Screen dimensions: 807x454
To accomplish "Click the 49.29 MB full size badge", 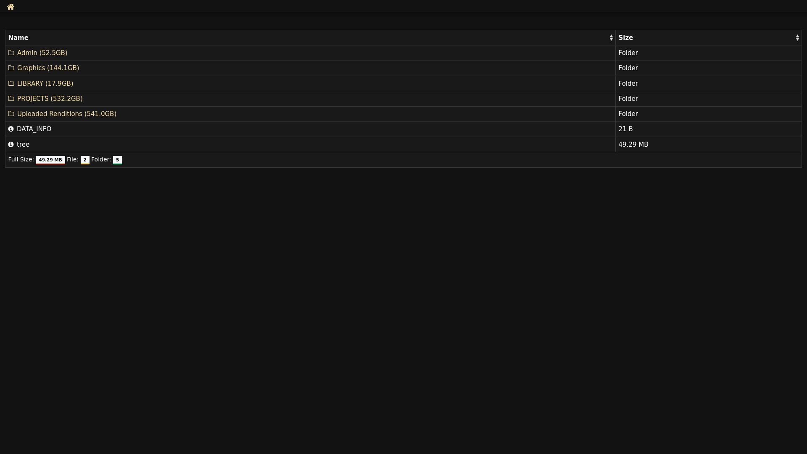I will [50, 160].
